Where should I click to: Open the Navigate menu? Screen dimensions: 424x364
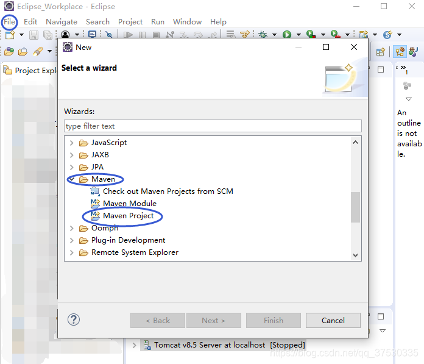point(62,22)
